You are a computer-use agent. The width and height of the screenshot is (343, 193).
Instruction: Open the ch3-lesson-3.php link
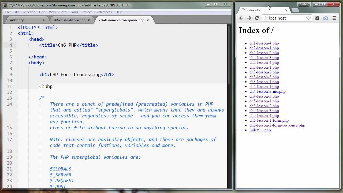pos(264,77)
